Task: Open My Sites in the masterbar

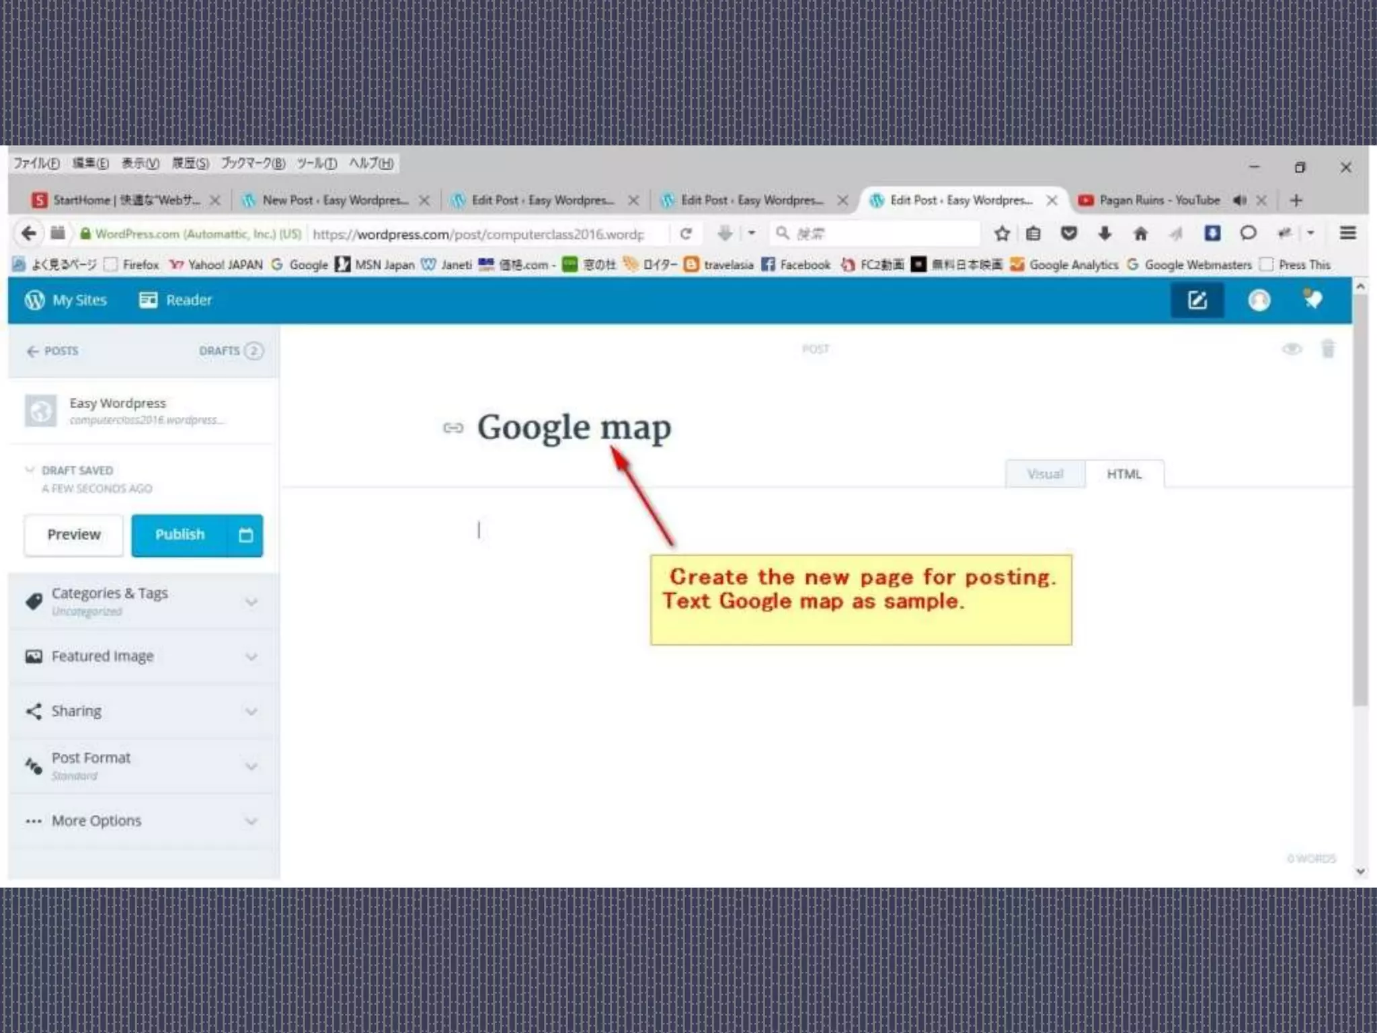Action: [x=66, y=300]
